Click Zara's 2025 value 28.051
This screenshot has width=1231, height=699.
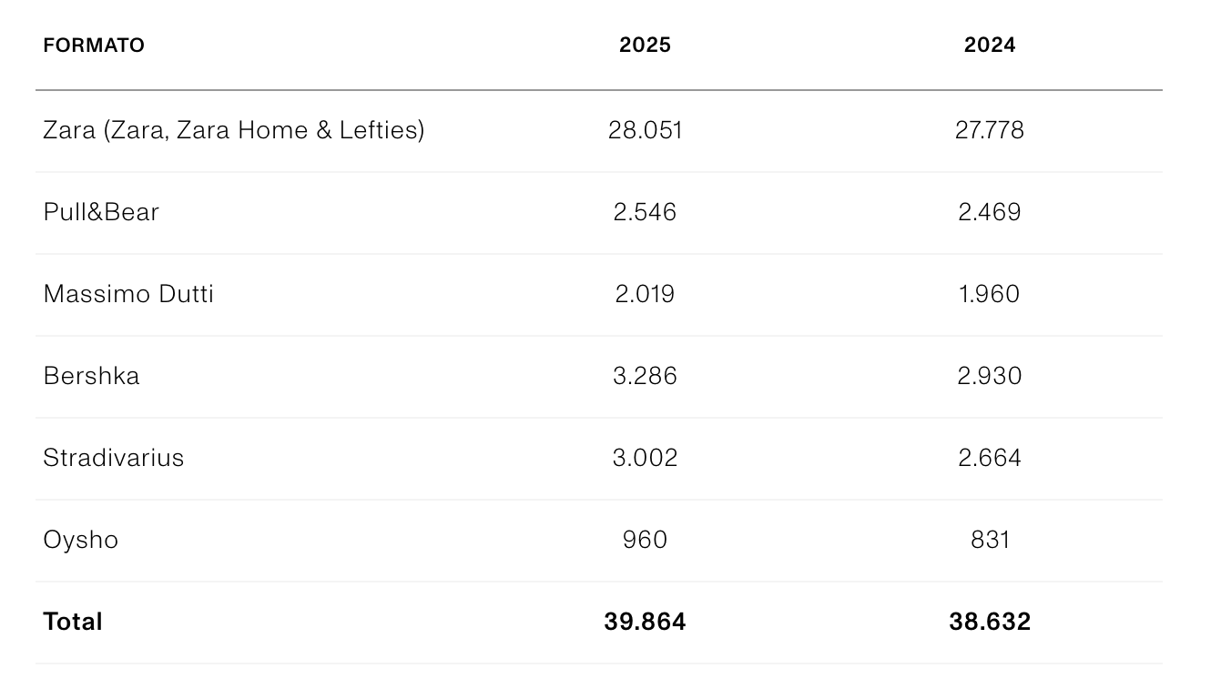coord(645,130)
